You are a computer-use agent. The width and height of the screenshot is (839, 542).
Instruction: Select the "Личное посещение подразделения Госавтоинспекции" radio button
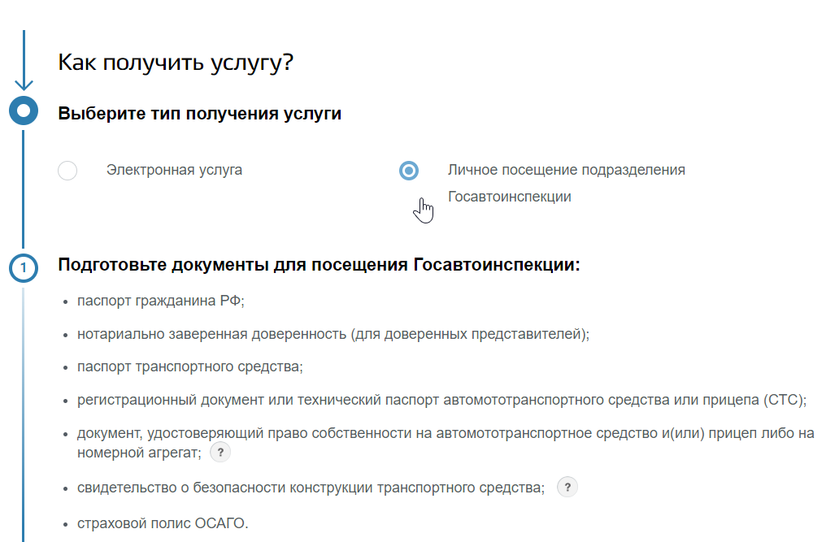point(409,171)
